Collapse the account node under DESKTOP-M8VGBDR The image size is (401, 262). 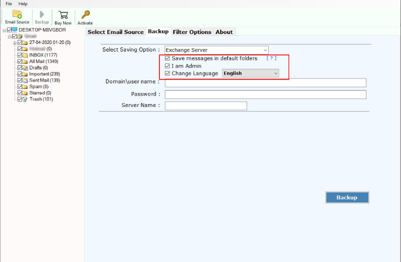point(10,36)
